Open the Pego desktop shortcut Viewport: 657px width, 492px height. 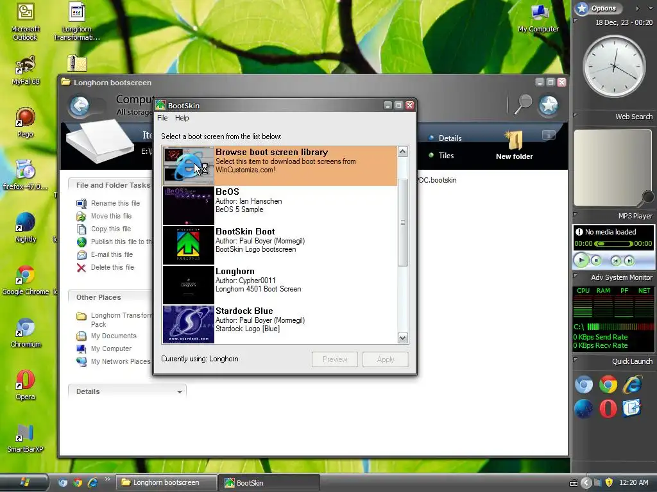[x=25, y=122]
